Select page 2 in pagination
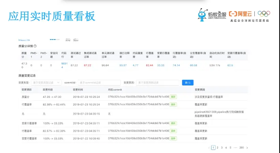This screenshot has height=153, width=280. click(x=218, y=148)
